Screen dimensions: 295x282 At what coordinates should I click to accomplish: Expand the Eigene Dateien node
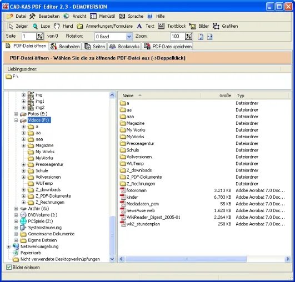pyautogui.click(x=16, y=240)
